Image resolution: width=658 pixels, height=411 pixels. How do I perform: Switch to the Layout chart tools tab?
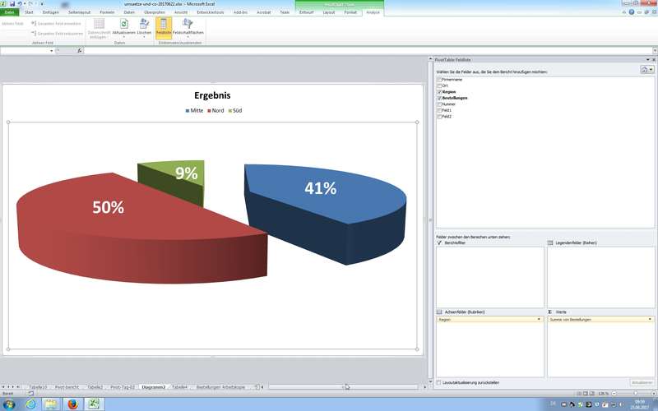tap(329, 12)
